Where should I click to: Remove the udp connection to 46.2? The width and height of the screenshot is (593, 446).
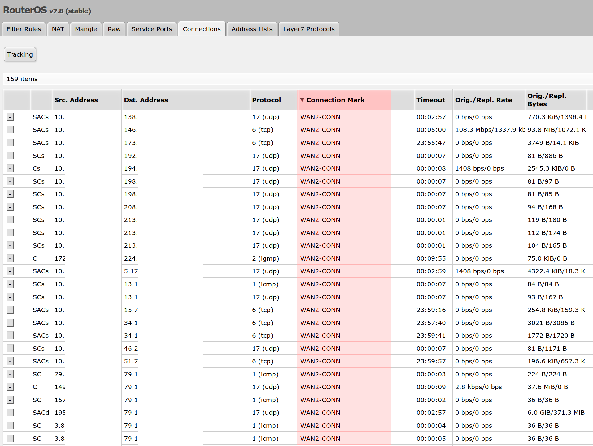(10, 349)
